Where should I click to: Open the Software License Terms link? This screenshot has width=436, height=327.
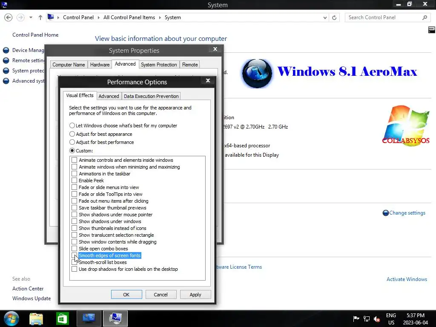point(239,267)
